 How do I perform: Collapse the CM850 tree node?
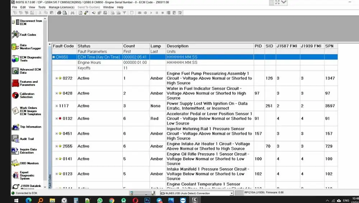[x=53, y=57]
